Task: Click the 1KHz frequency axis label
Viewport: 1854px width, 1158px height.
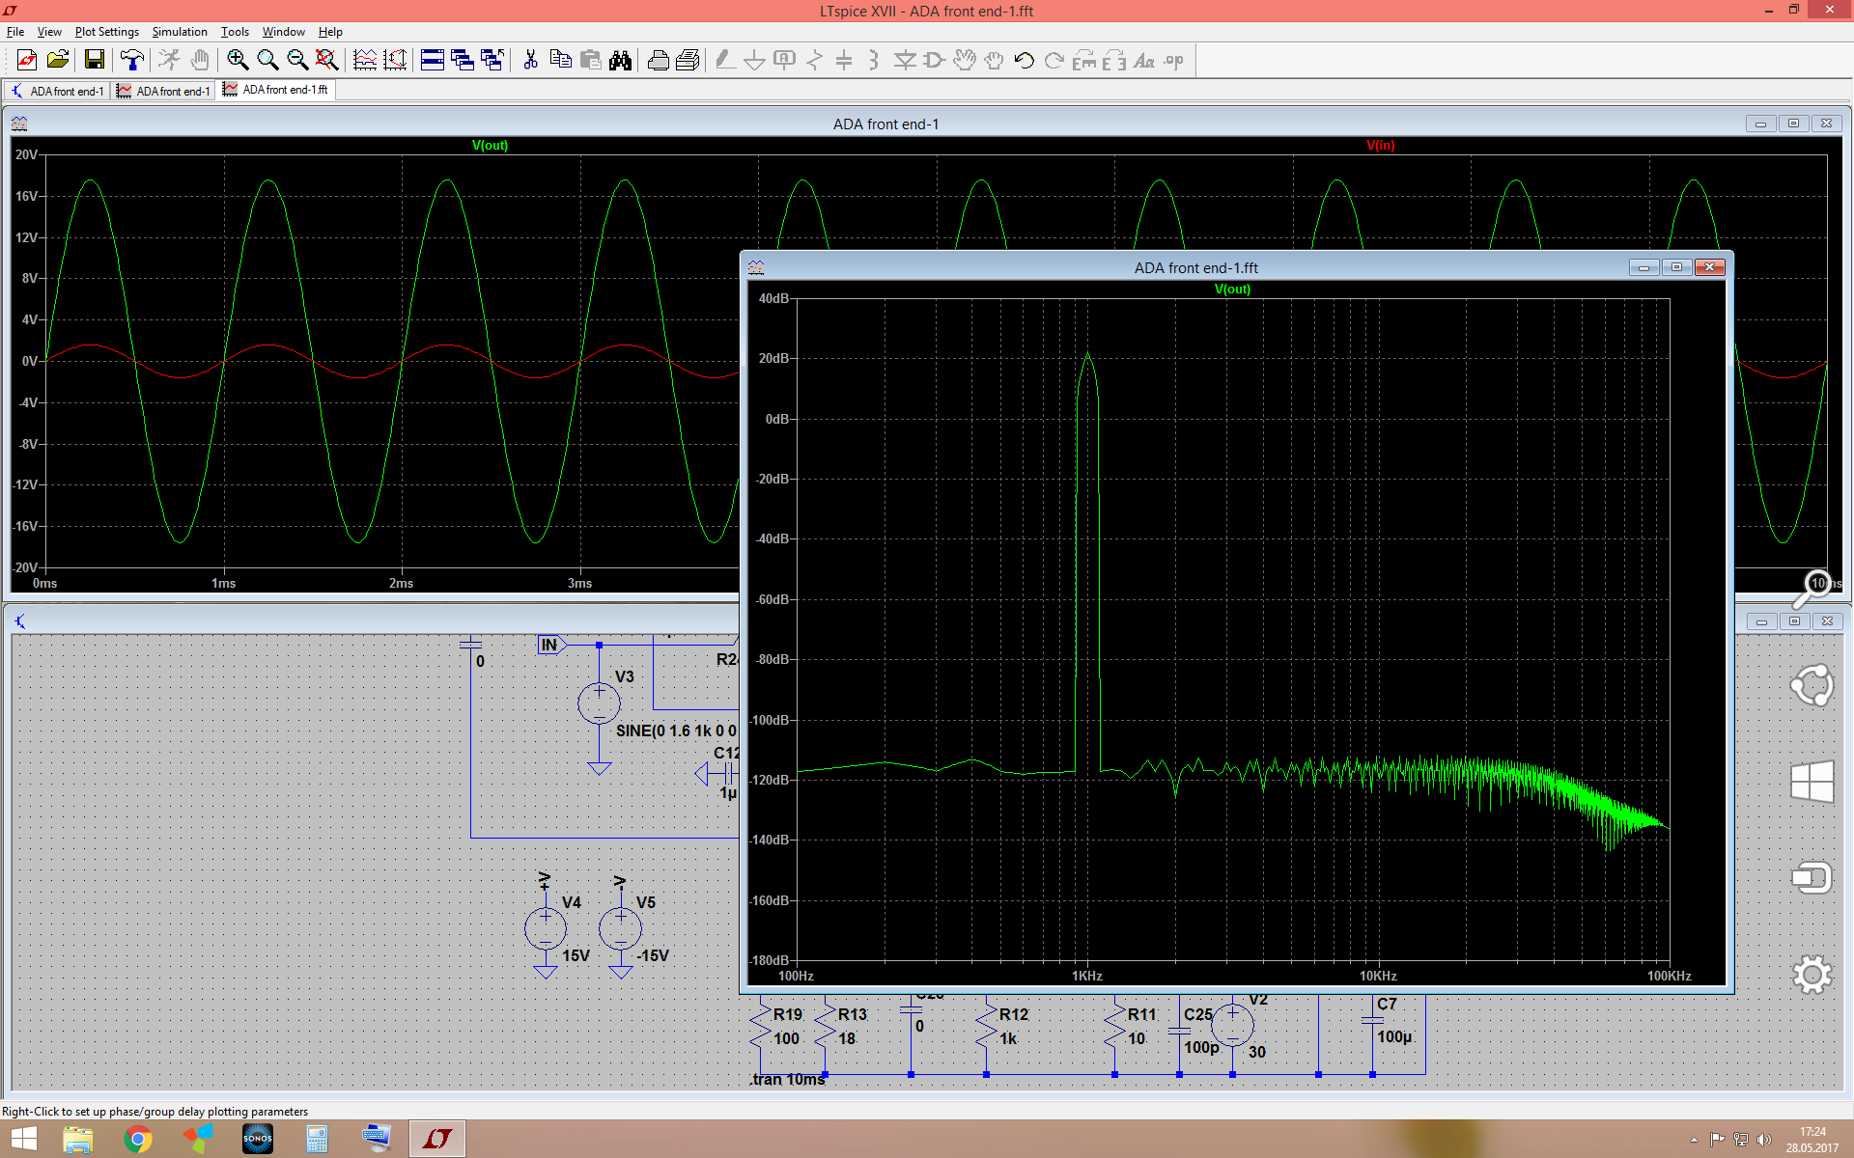Action: [1086, 976]
